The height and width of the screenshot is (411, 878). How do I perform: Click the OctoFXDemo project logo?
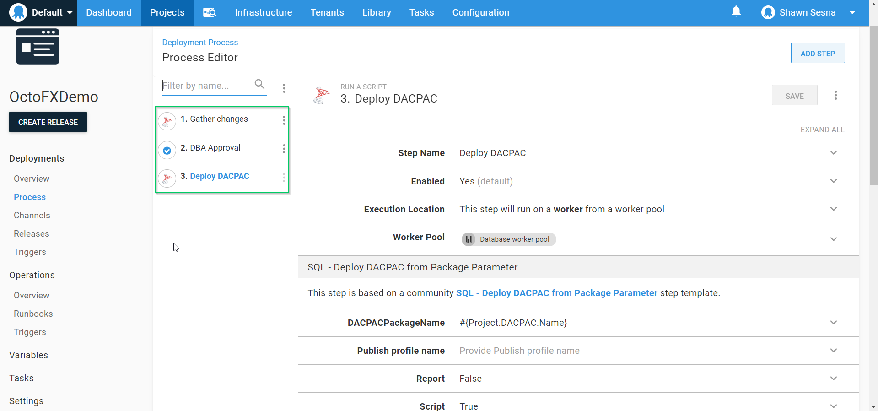coord(38,47)
